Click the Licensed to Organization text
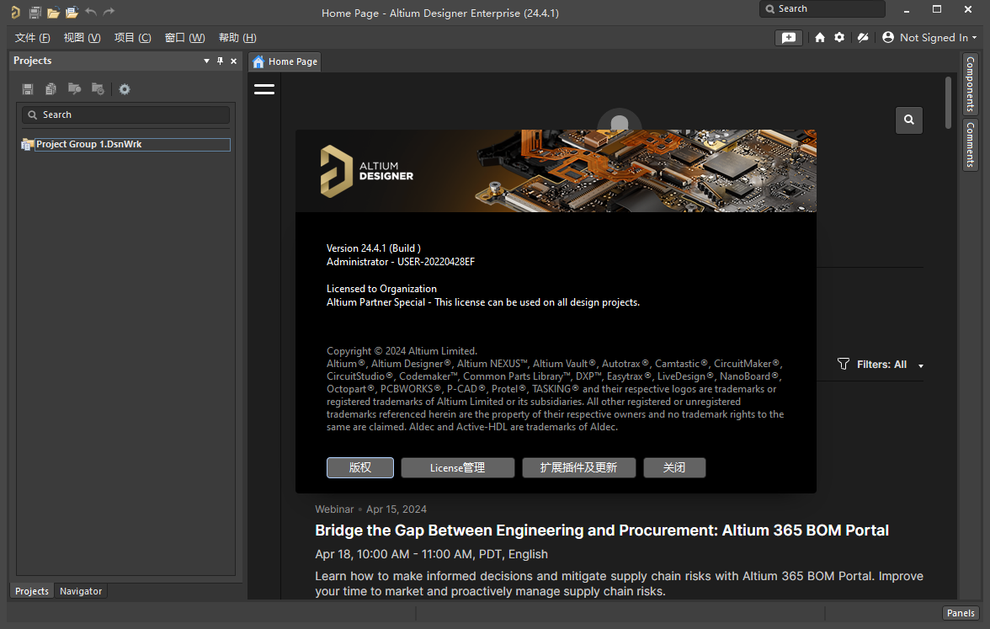Viewport: 990px width, 629px height. (381, 289)
